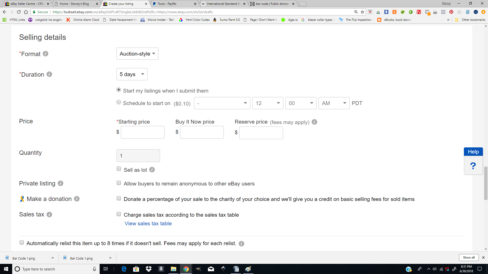Select Auction-style format dropdown
Image resolution: width=488 pixels, height=274 pixels.
click(137, 54)
